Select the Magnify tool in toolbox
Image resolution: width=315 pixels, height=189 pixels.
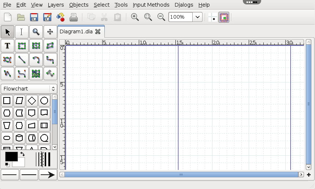[x=36, y=32]
